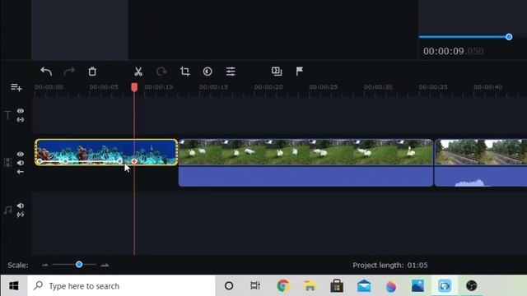Zoom out timeline with small mountain icon
Screen dimensions: 527x296
pyautogui.click(x=45, y=265)
